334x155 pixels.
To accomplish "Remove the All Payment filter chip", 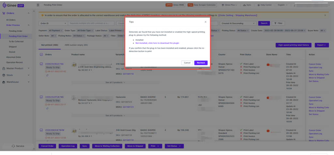I will [x=61, y=31].
